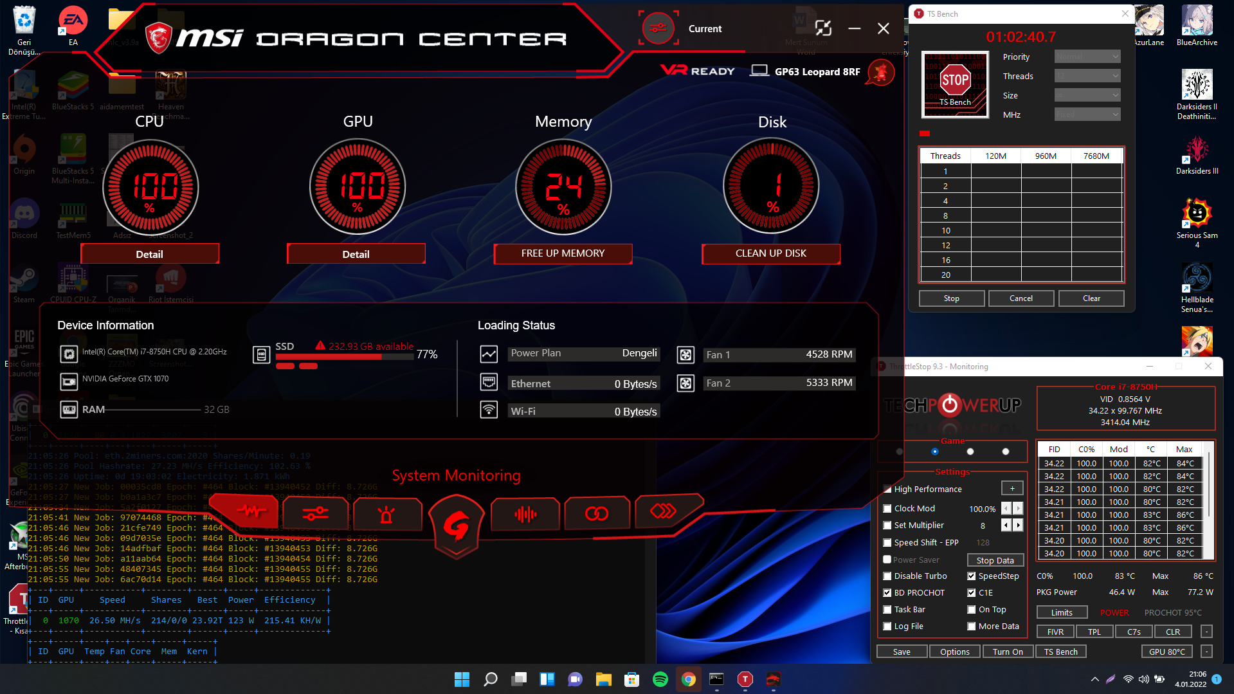Click the Power Plan chart icon
Viewport: 1234px width, 694px height.
[x=489, y=354]
